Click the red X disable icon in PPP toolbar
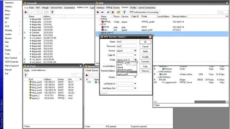230x129 pixels. point(112,12)
